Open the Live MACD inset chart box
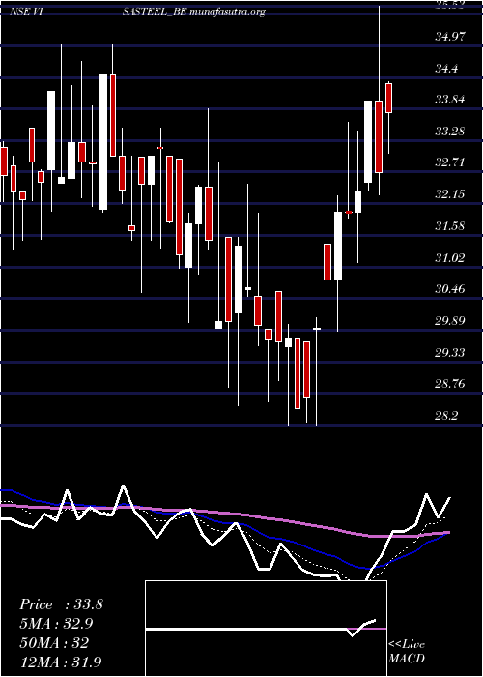Screen dimensions: 483x677 click(x=266, y=629)
